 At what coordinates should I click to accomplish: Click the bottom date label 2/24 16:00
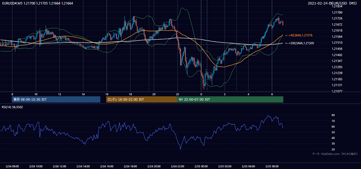tap(107, 166)
